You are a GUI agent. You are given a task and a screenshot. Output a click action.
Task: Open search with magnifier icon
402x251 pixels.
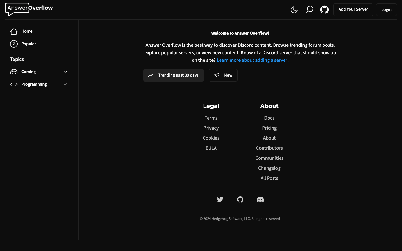point(309,10)
